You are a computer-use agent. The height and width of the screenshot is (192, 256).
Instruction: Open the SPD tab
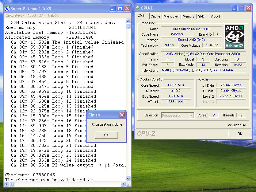tap(201, 16)
